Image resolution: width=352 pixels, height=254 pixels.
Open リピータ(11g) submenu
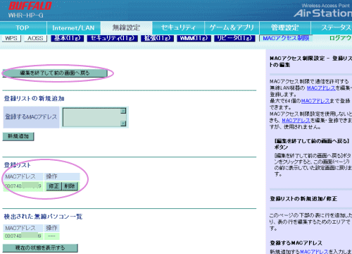(x=234, y=38)
